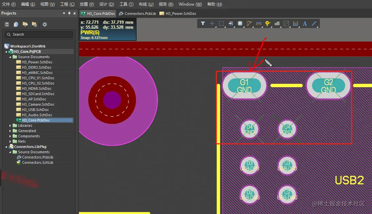The width and height of the screenshot is (372, 214).
Task: Select the place line tool
Action: pos(314,23)
